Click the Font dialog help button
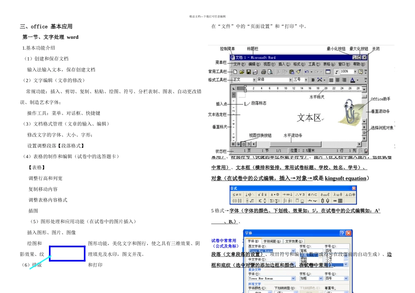 tap(342, 233)
